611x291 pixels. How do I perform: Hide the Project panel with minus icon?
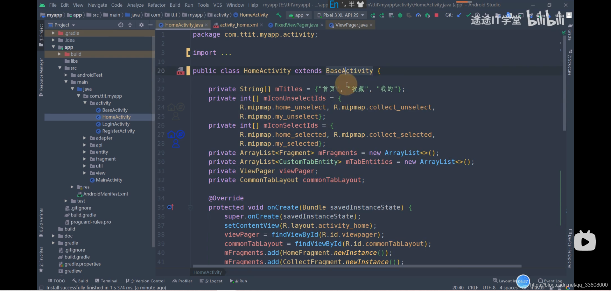151,25
